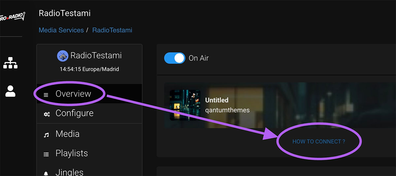Open the Playlists menu item
Image resolution: width=396 pixels, height=176 pixels.
click(x=72, y=153)
